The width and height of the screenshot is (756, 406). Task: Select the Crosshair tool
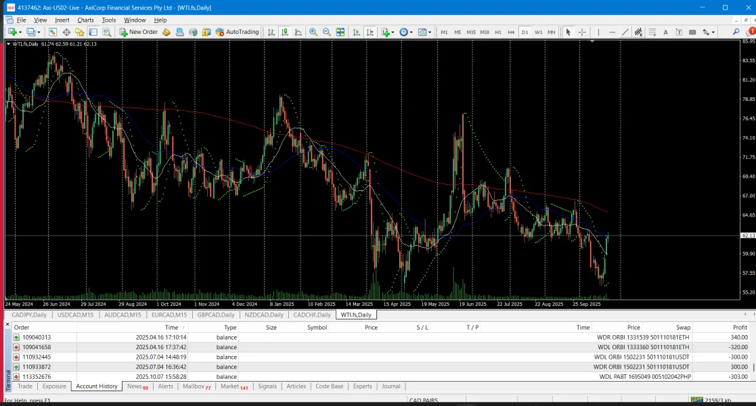pyautogui.click(x=582, y=32)
